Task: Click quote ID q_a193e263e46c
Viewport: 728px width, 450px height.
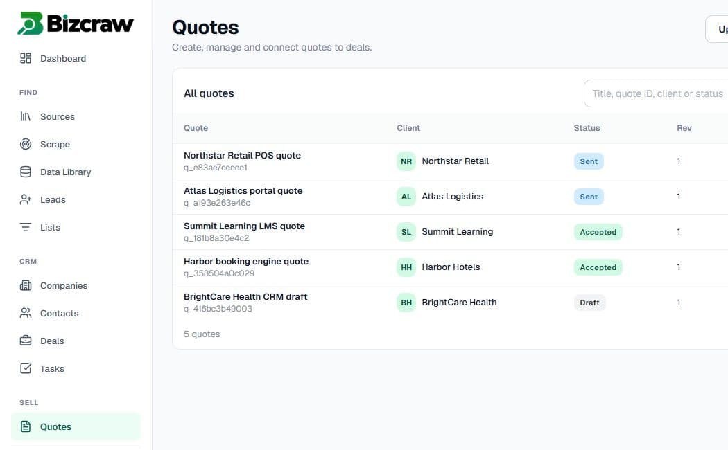Action: click(217, 203)
